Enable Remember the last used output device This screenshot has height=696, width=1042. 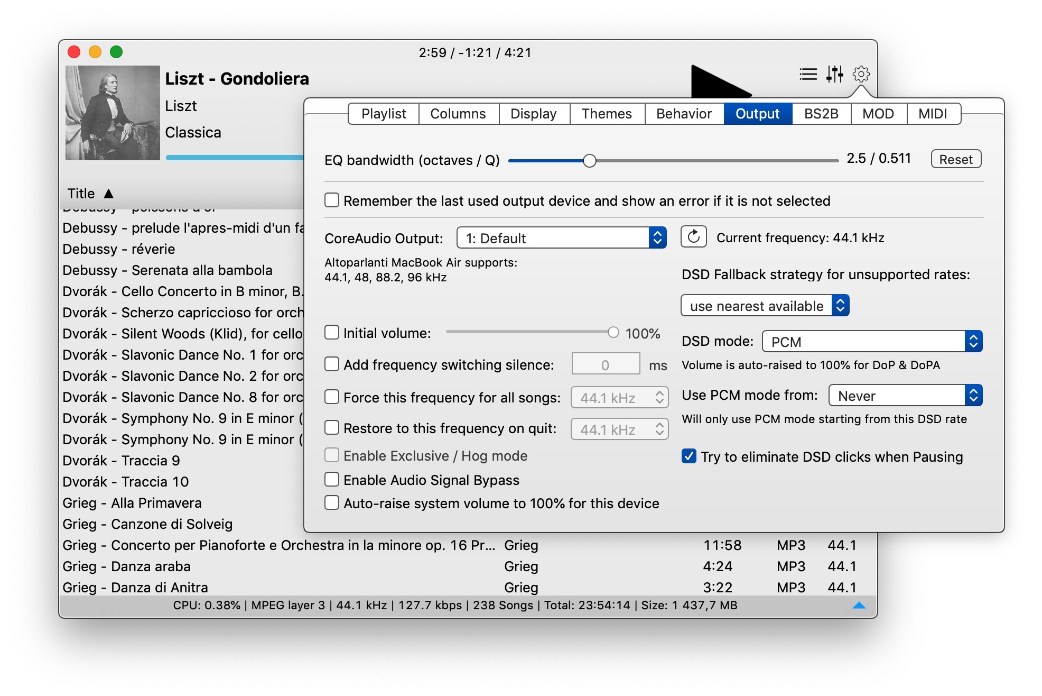click(332, 200)
